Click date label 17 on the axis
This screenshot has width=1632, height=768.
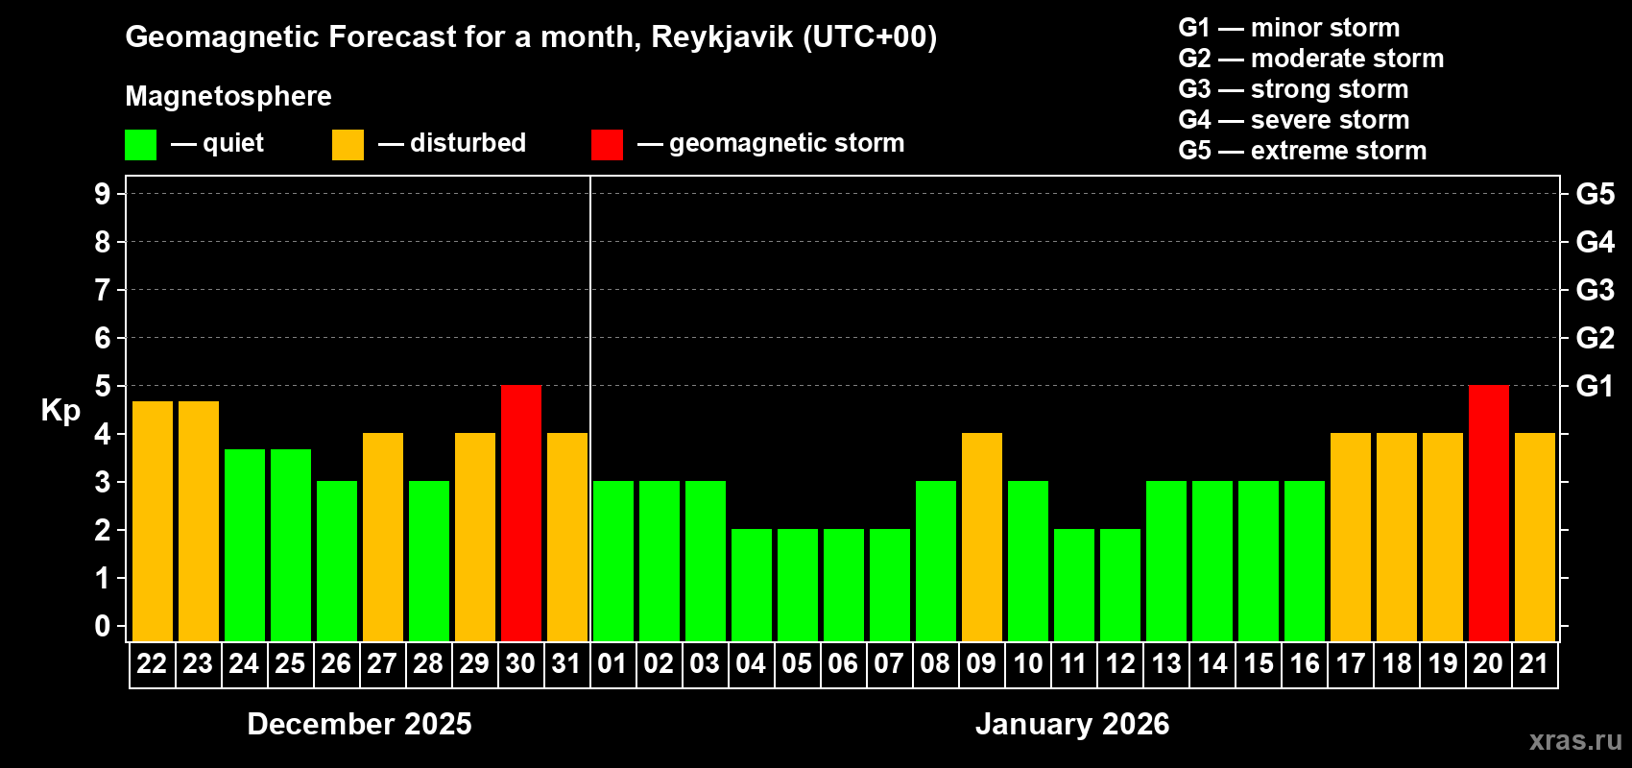point(1350,664)
